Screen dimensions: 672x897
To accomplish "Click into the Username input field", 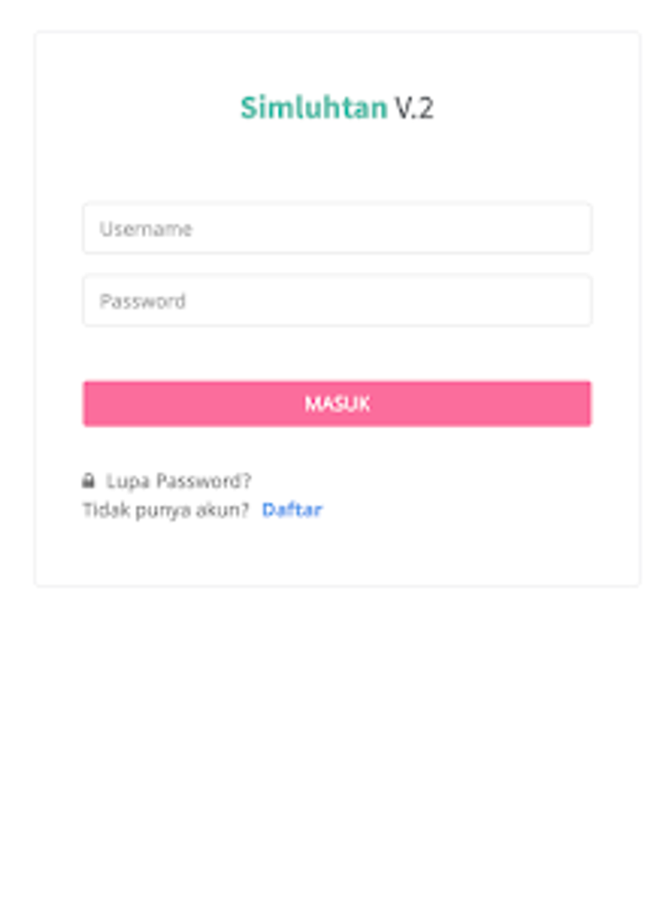I will coord(337,229).
